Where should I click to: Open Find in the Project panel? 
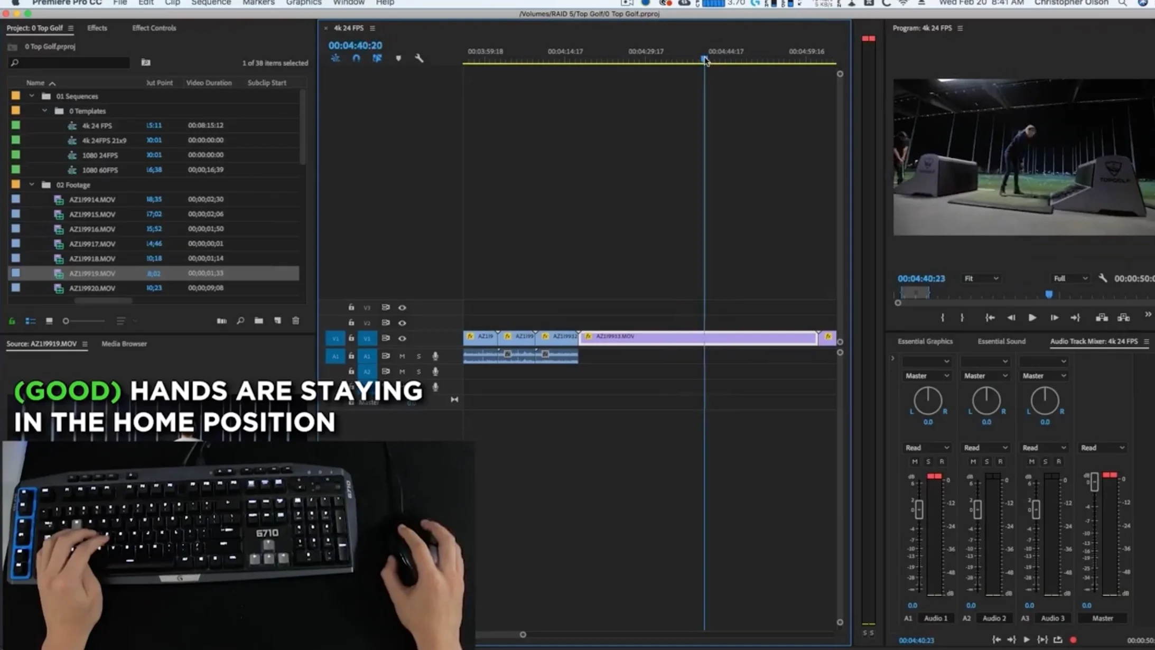pos(240,321)
